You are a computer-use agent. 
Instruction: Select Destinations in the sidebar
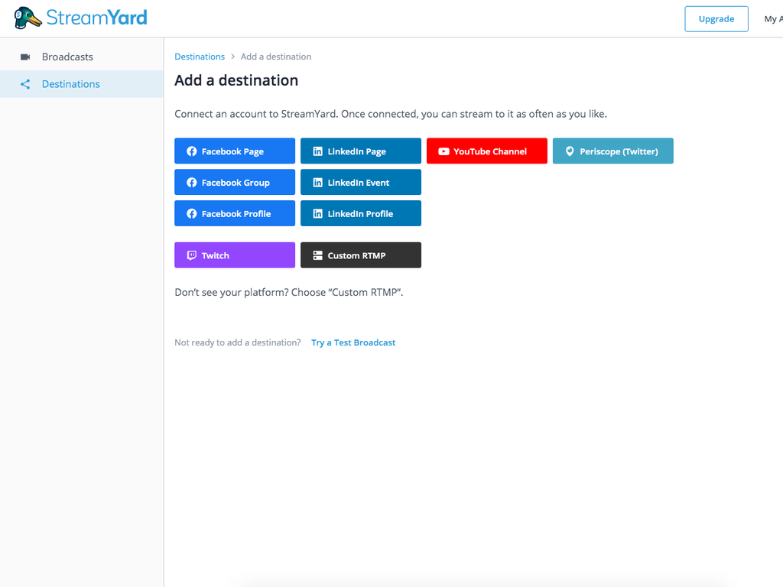coord(81,84)
